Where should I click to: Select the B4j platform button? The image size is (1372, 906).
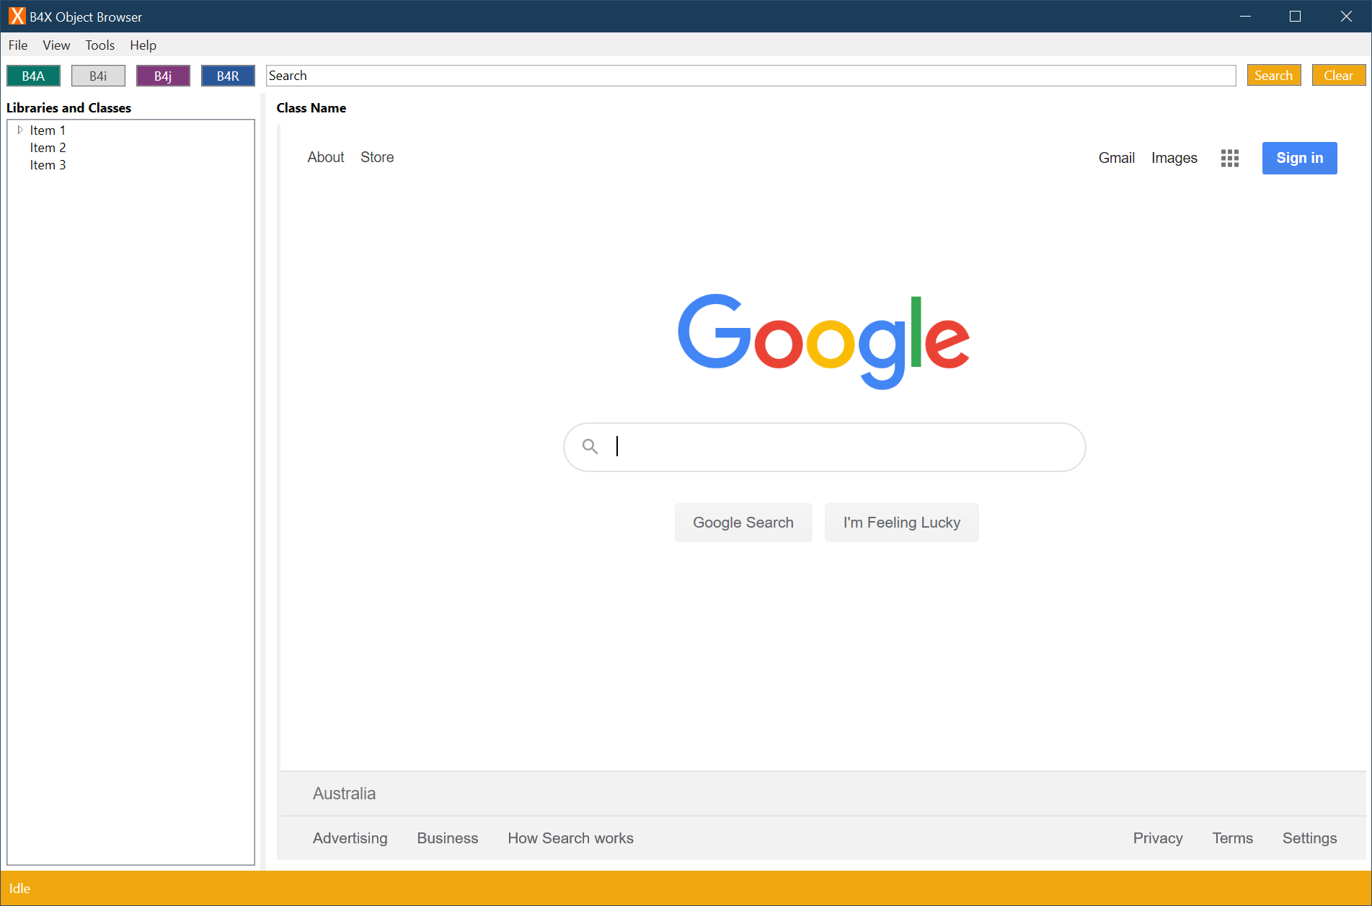click(x=163, y=76)
